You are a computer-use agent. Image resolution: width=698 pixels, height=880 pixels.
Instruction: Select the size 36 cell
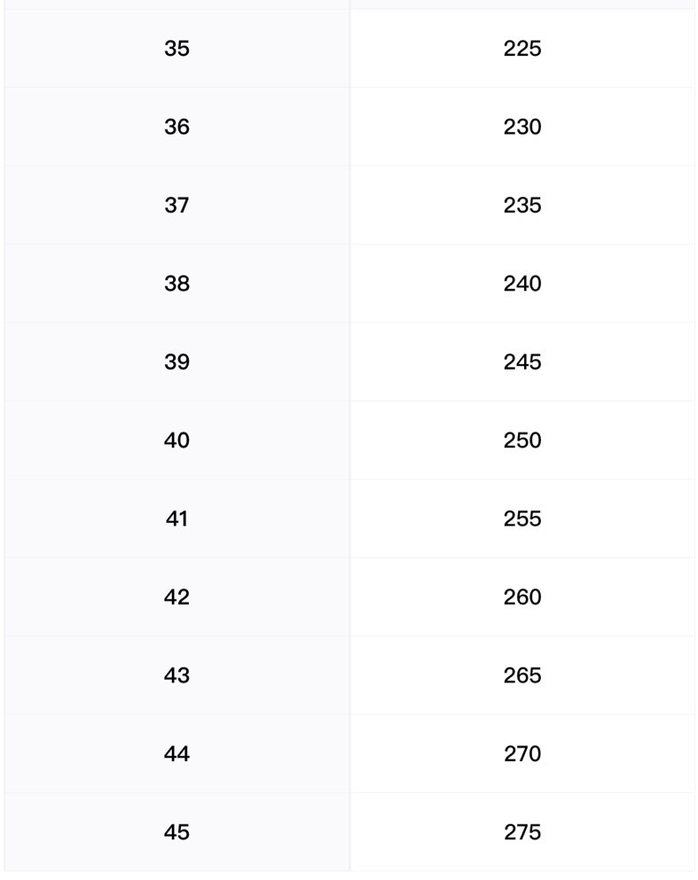pyautogui.click(x=176, y=127)
